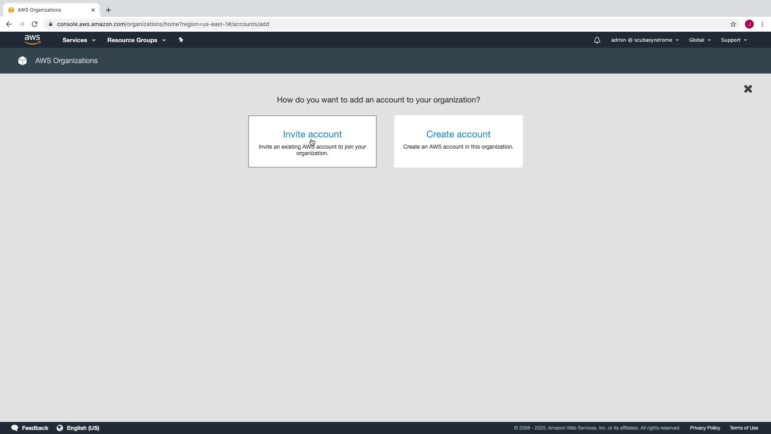Go back to previous page
The width and height of the screenshot is (771, 434).
[9, 24]
